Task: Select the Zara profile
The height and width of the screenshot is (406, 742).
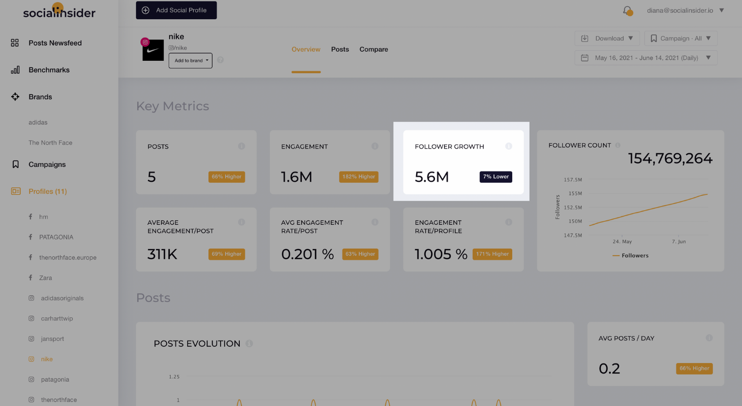Action: [x=45, y=278]
